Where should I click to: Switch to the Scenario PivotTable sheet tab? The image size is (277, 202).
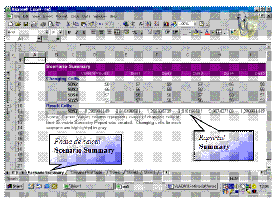point(86,173)
